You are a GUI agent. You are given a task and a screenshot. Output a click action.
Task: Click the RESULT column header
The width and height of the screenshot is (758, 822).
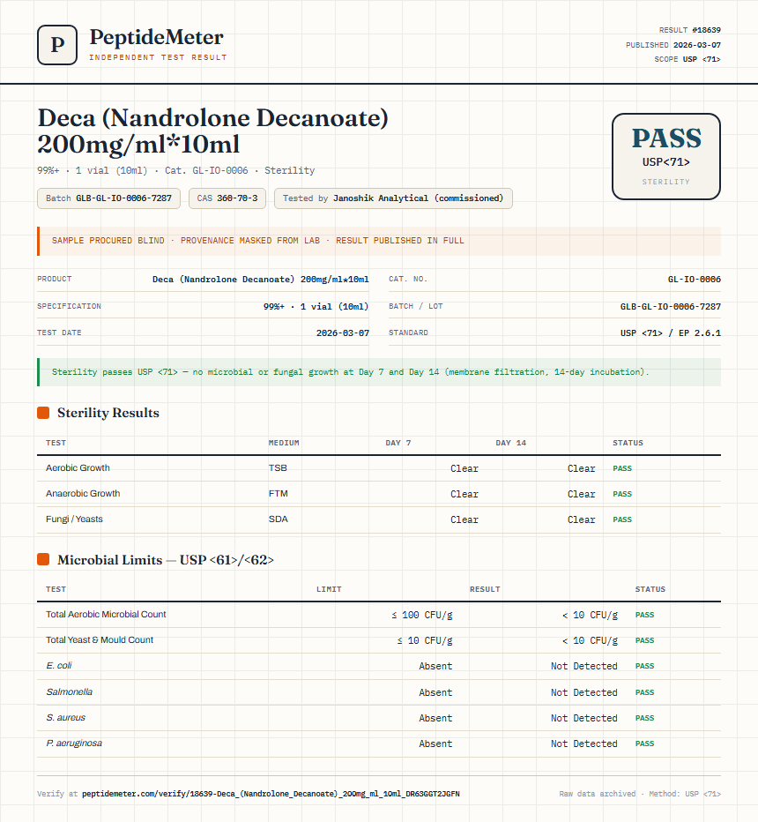(485, 589)
